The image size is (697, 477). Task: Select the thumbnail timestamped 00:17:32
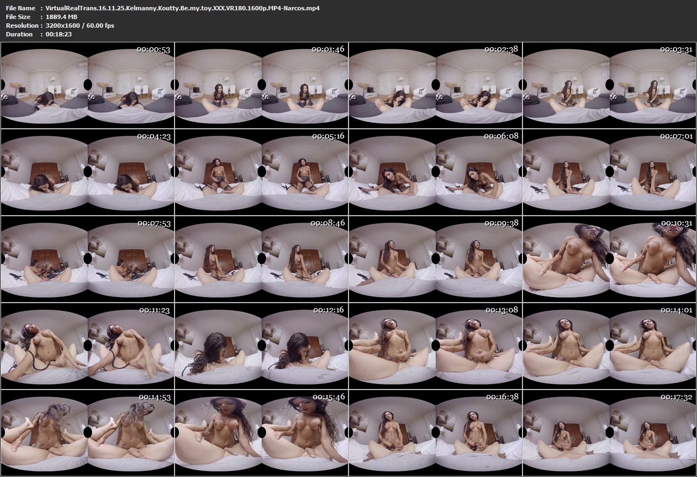(609, 432)
